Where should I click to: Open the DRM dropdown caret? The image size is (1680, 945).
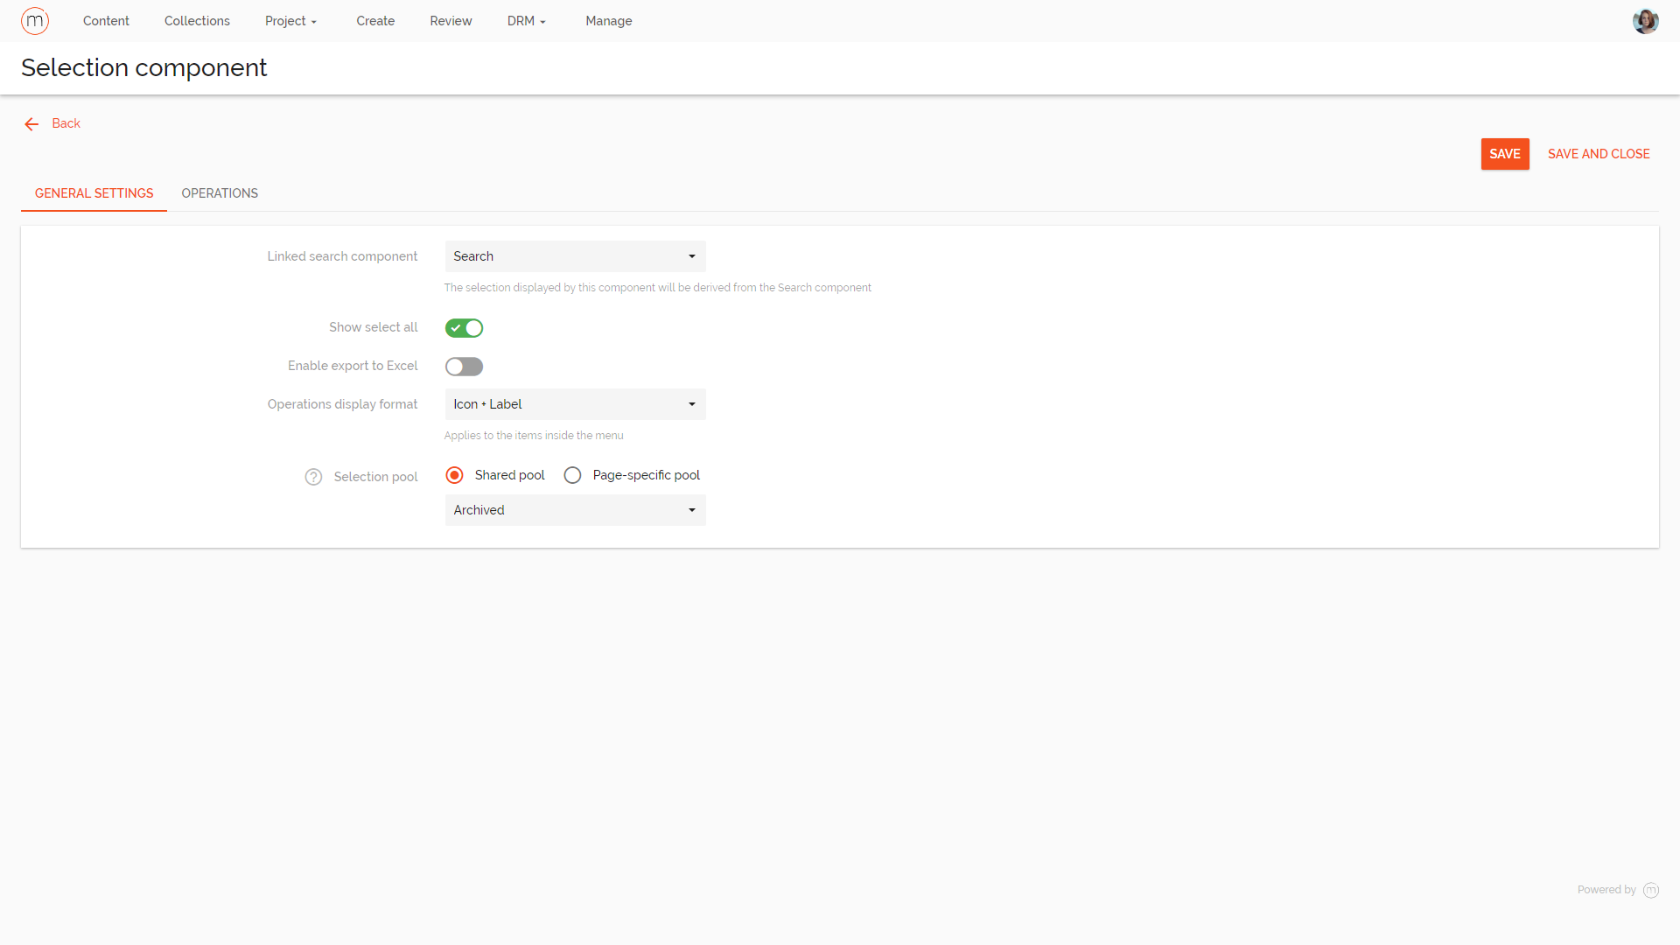(542, 22)
